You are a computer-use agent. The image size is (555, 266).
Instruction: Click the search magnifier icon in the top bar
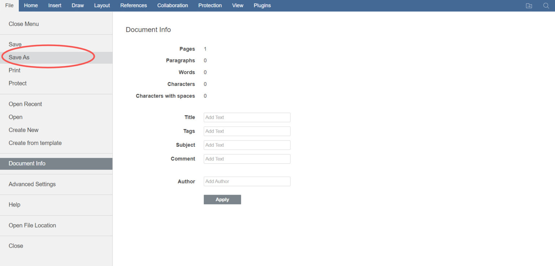[x=546, y=6]
